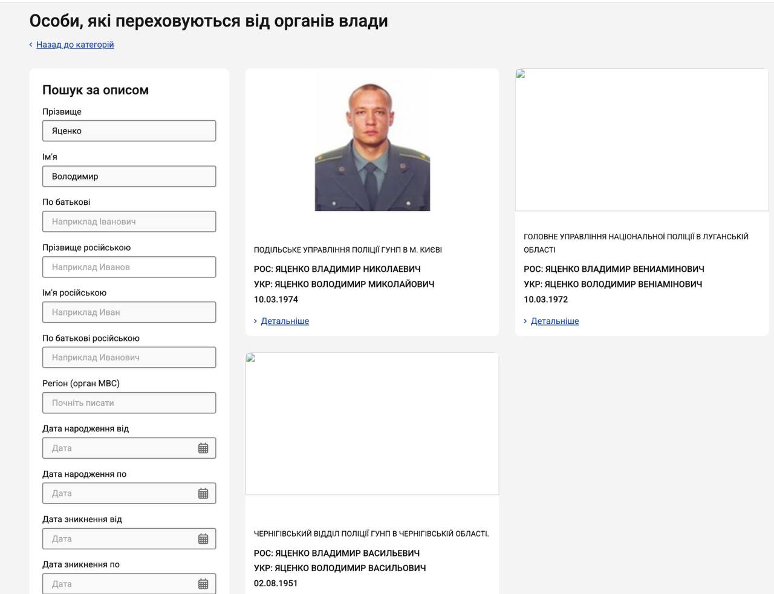This screenshot has height=594, width=774.
Task: Click page title 'Особи, які переховуються від органів влади'
Action: [209, 21]
